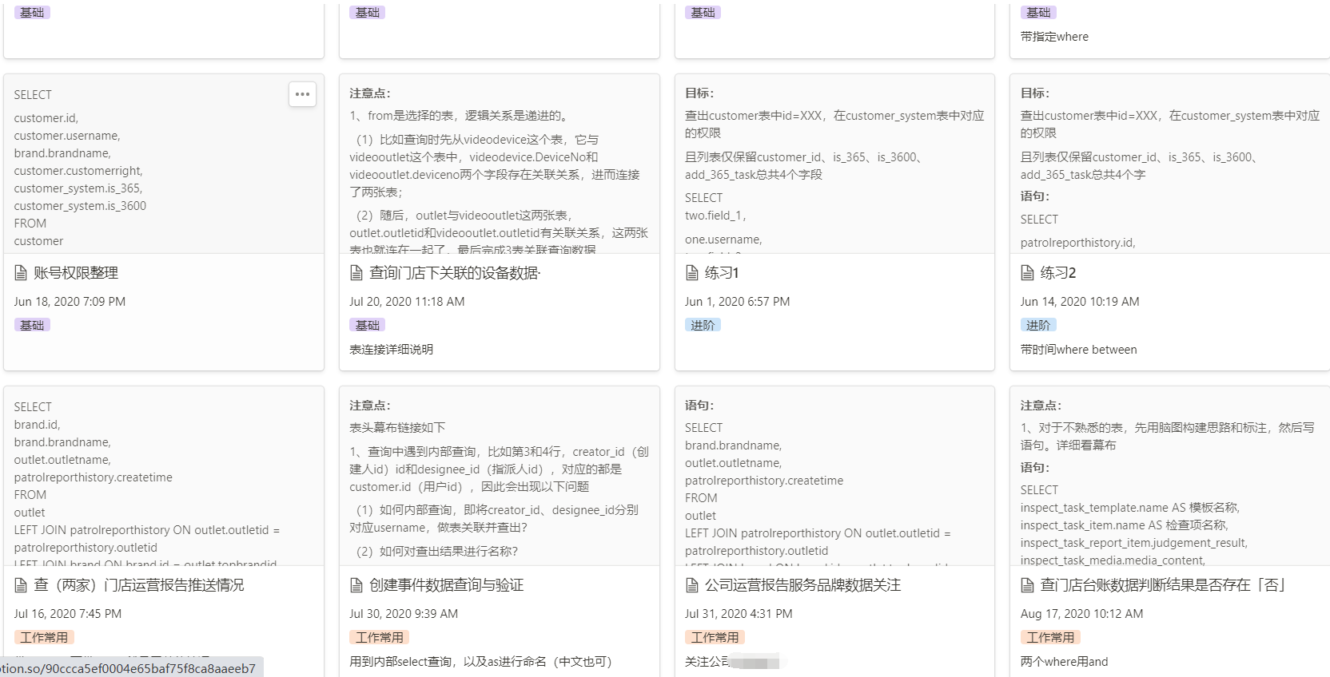Click the 练习1 card preview with 目标 text
The height and width of the screenshot is (677, 1330).
point(834,164)
